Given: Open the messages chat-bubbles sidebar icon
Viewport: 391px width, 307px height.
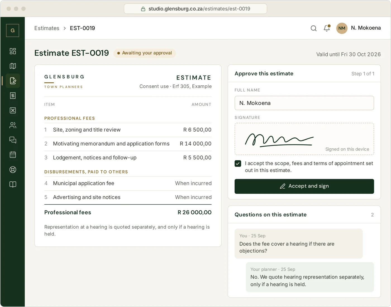Looking at the screenshot, I should [13, 140].
